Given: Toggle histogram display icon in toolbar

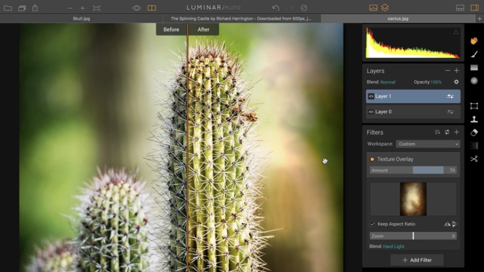Looking at the screenshot, I should point(373,8).
